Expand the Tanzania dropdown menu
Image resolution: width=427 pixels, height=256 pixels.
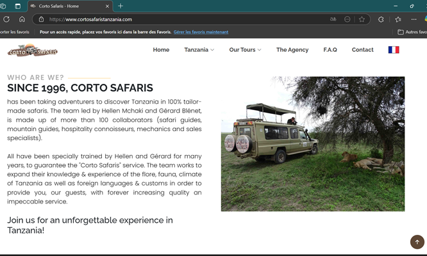click(x=199, y=50)
